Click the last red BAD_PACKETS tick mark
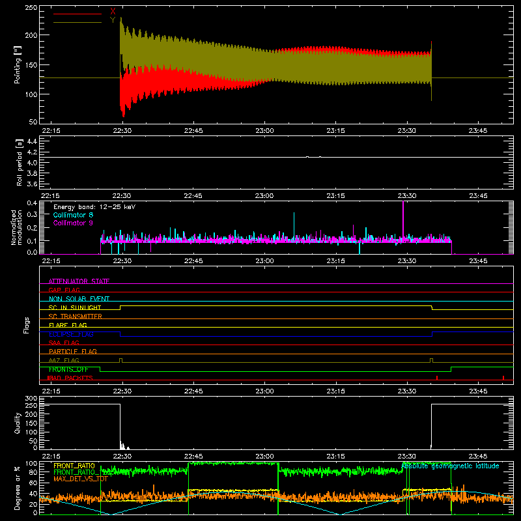The width and height of the screenshot is (521, 521). pos(503,378)
